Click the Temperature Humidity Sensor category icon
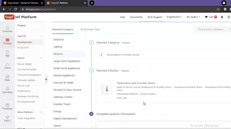Viewport: 231px width, 129px height. click(101, 55)
